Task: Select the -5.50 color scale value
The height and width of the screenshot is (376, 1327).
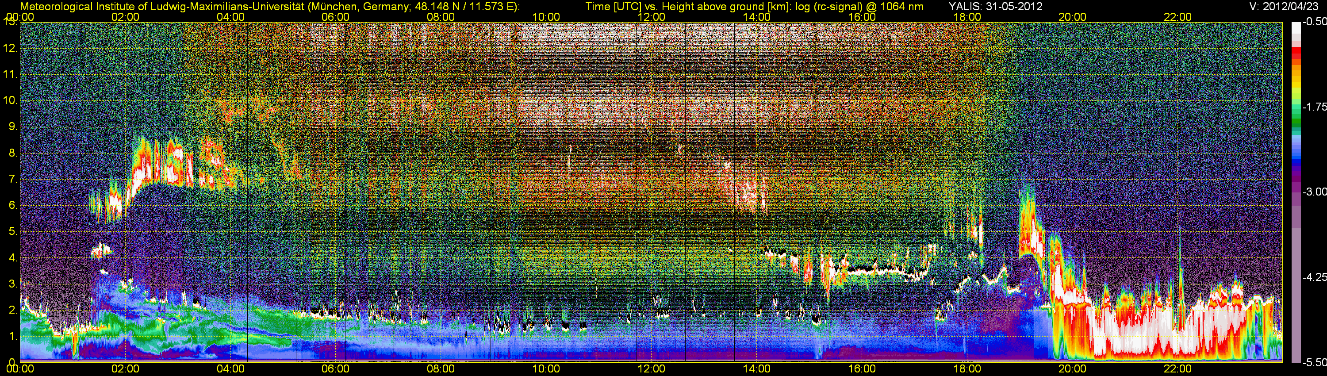Action: [x=1314, y=362]
